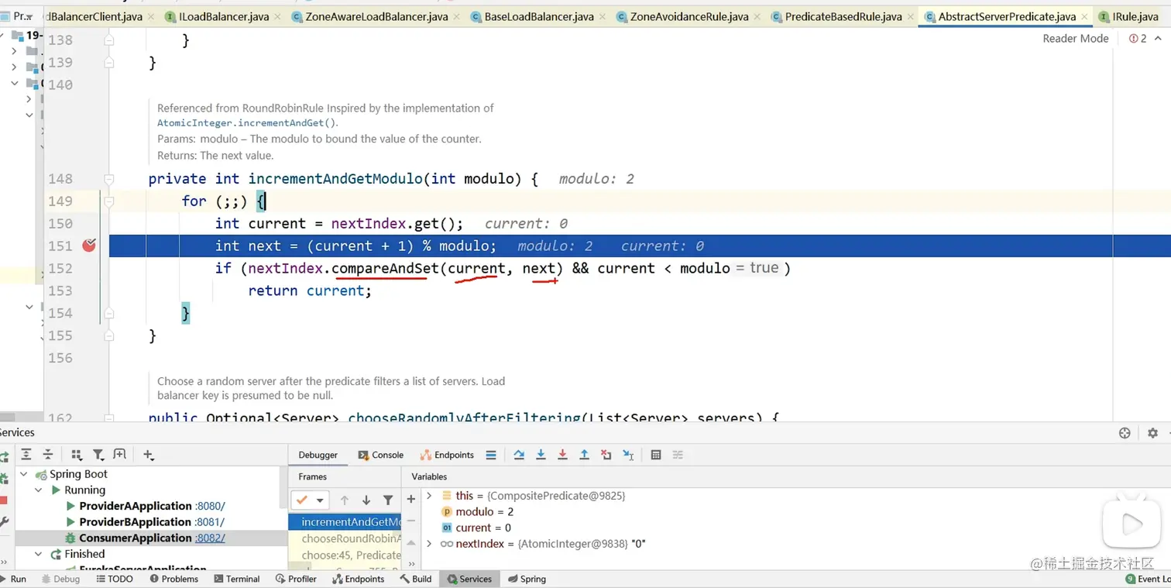Click Step Over in debugger toolbar

(519, 455)
